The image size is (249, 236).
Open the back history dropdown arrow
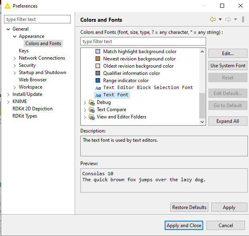[x=220, y=19]
